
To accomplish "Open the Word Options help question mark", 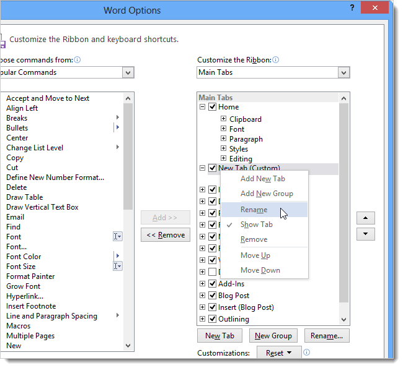I will coord(352,7).
